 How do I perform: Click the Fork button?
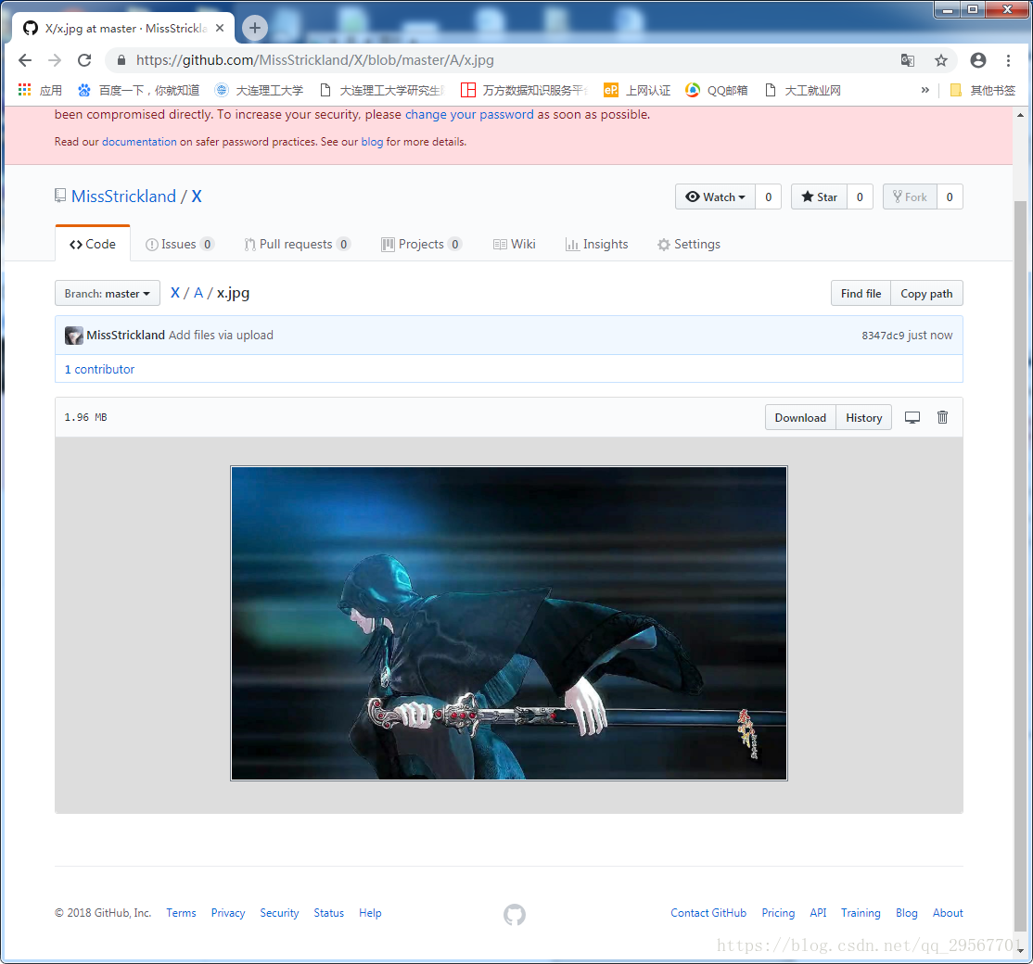910,197
